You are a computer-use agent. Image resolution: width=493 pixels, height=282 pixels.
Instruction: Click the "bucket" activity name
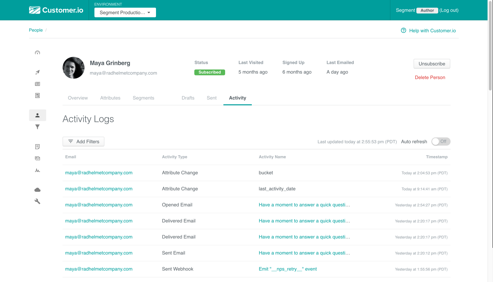tap(266, 173)
